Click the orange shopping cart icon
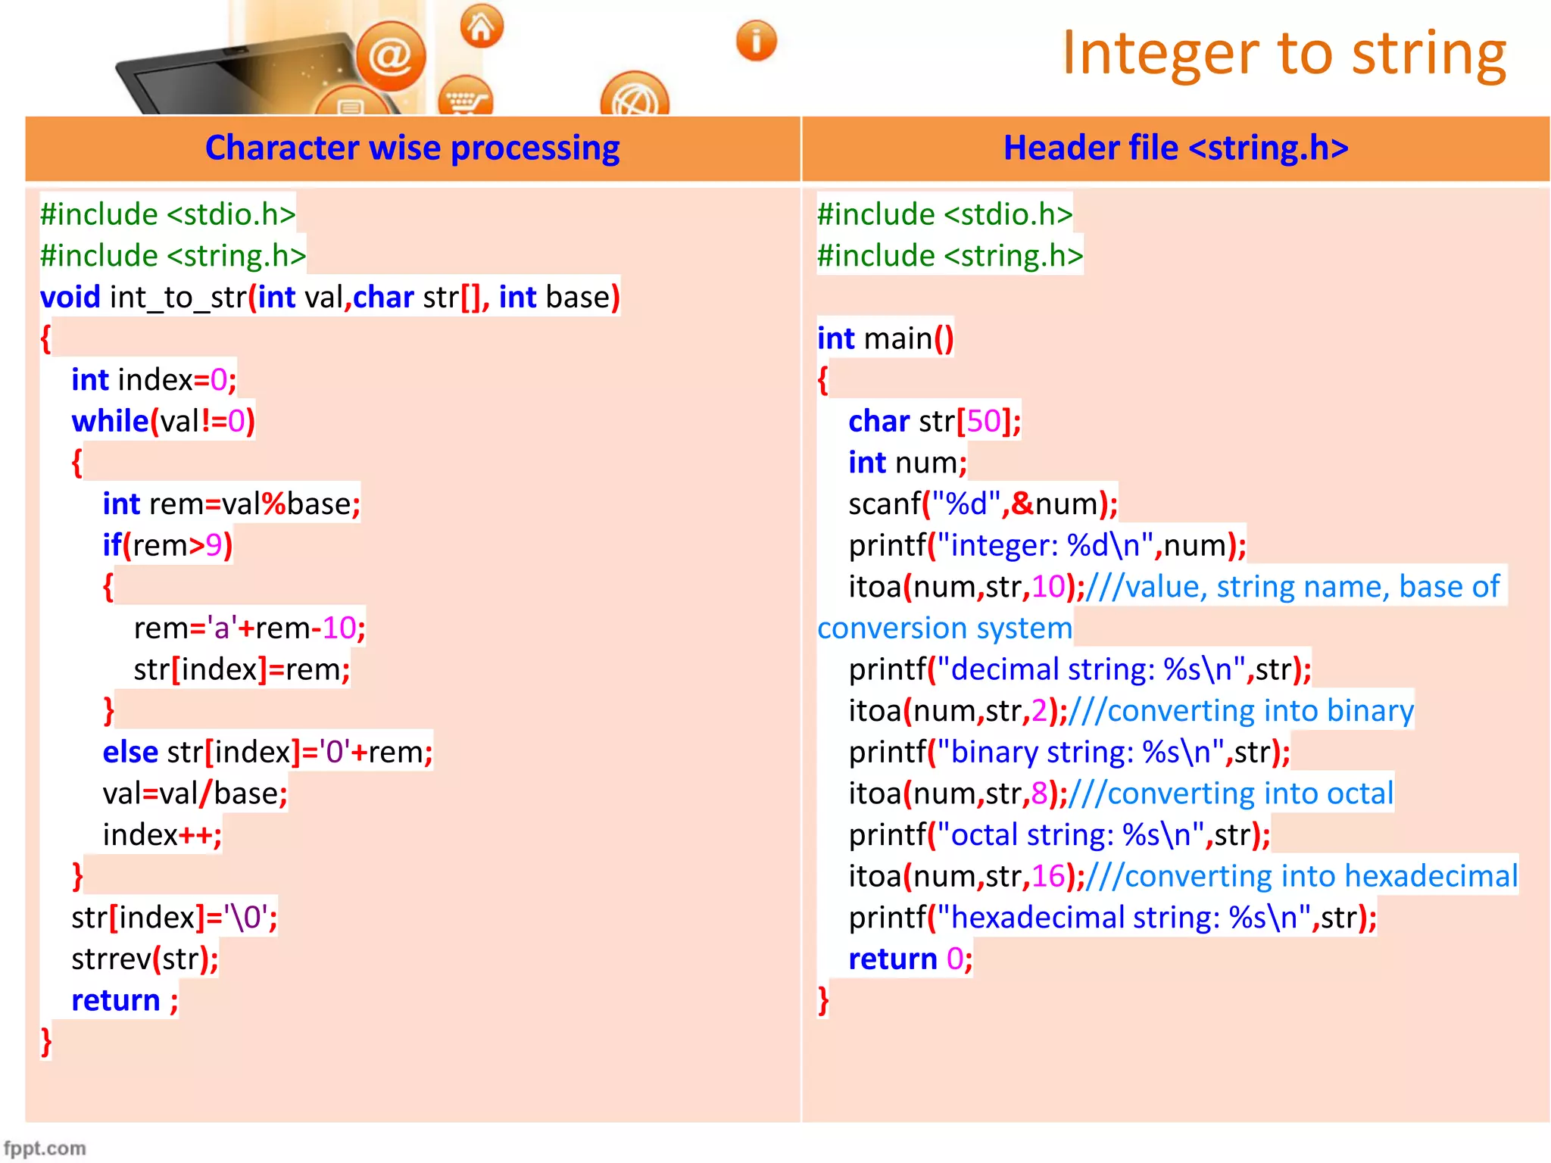Viewport: 1551px width, 1163px height. [465, 96]
